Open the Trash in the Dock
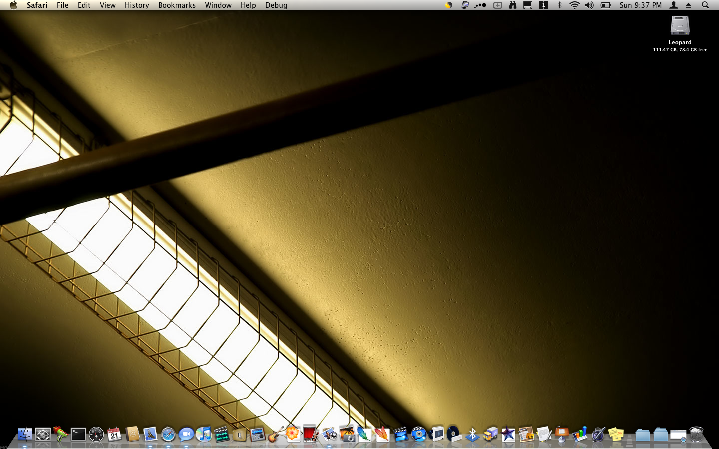Viewport: 719px width, 449px height. pyautogui.click(x=696, y=434)
